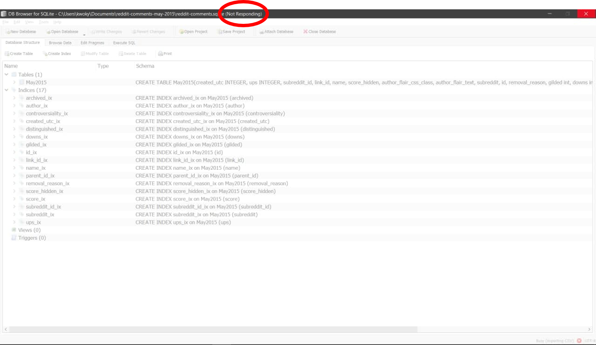Click the May2015 table icon
596x345 pixels.
pyautogui.click(x=22, y=82)
